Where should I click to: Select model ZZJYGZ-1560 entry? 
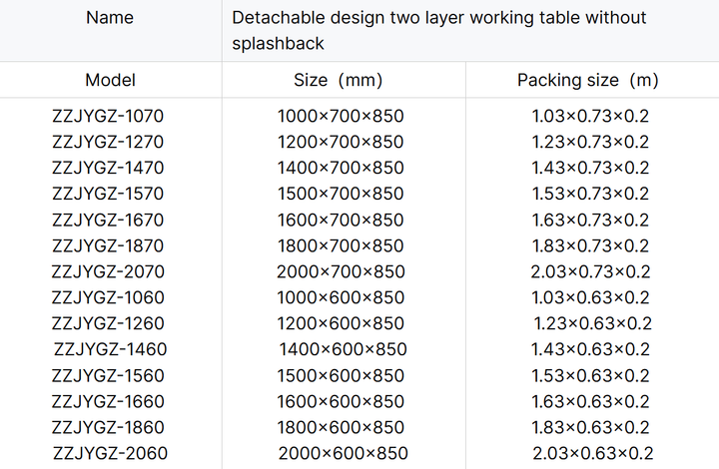pos(108,375)
